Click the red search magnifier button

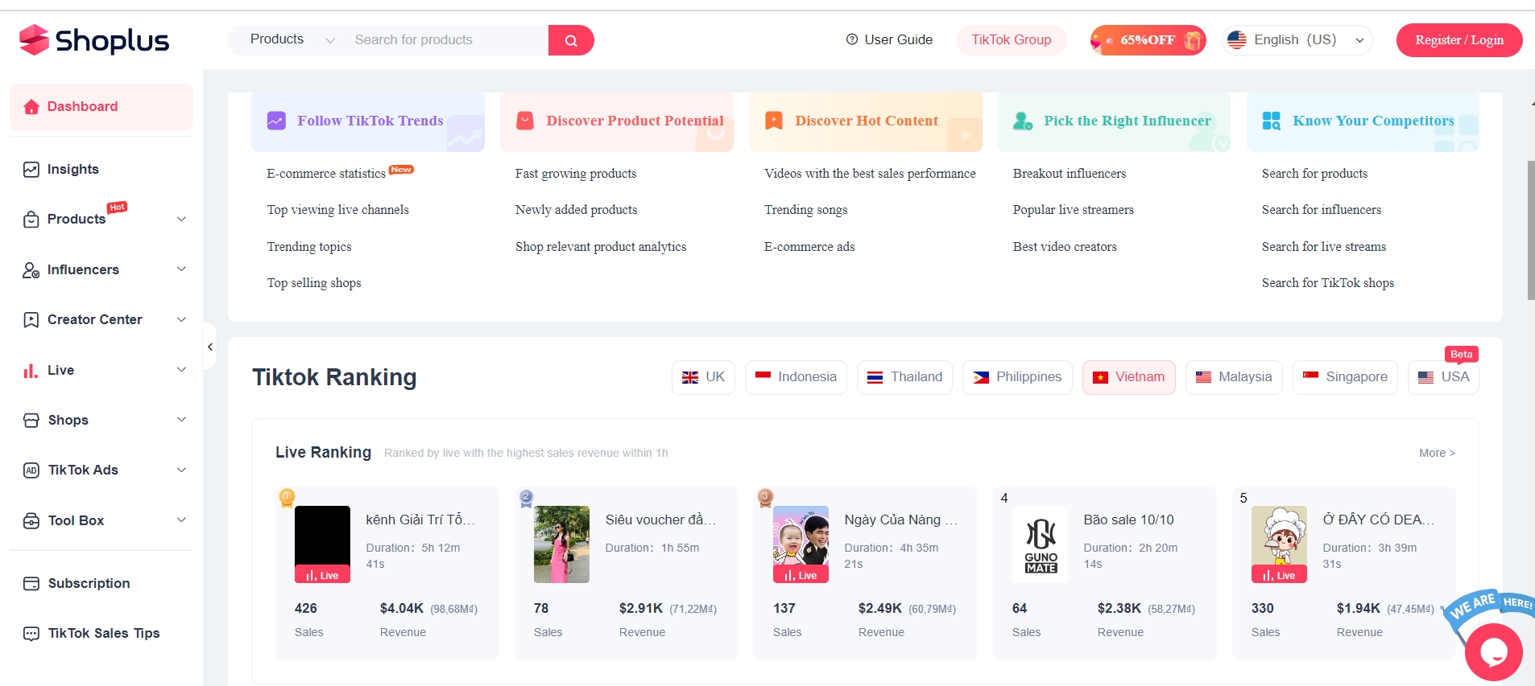pyautogui.click(x=571, y=40)
